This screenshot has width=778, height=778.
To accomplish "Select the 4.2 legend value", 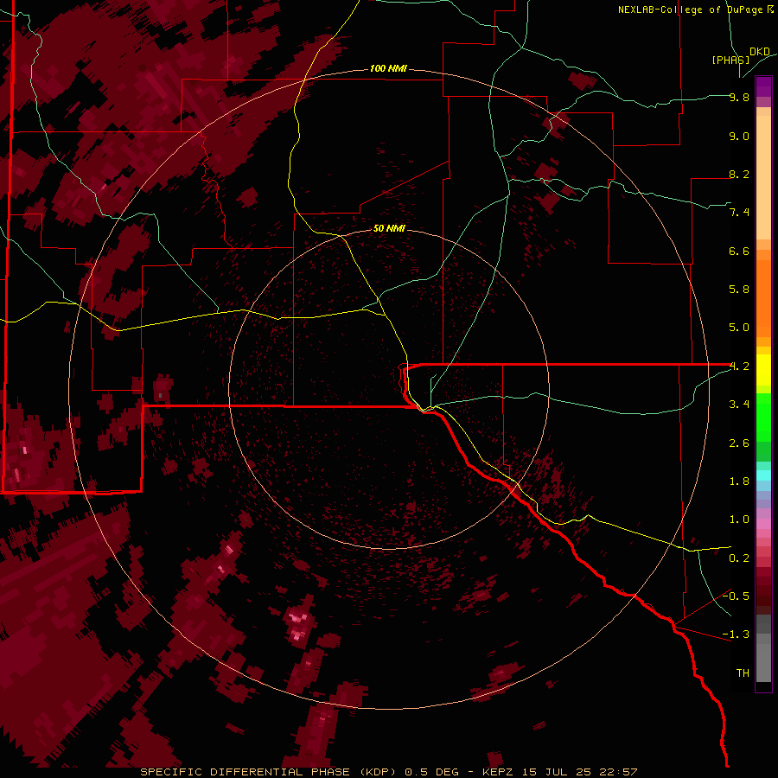I will tap(739, 367).
